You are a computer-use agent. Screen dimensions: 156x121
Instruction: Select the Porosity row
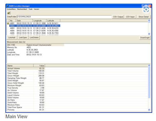pos(26,110)
